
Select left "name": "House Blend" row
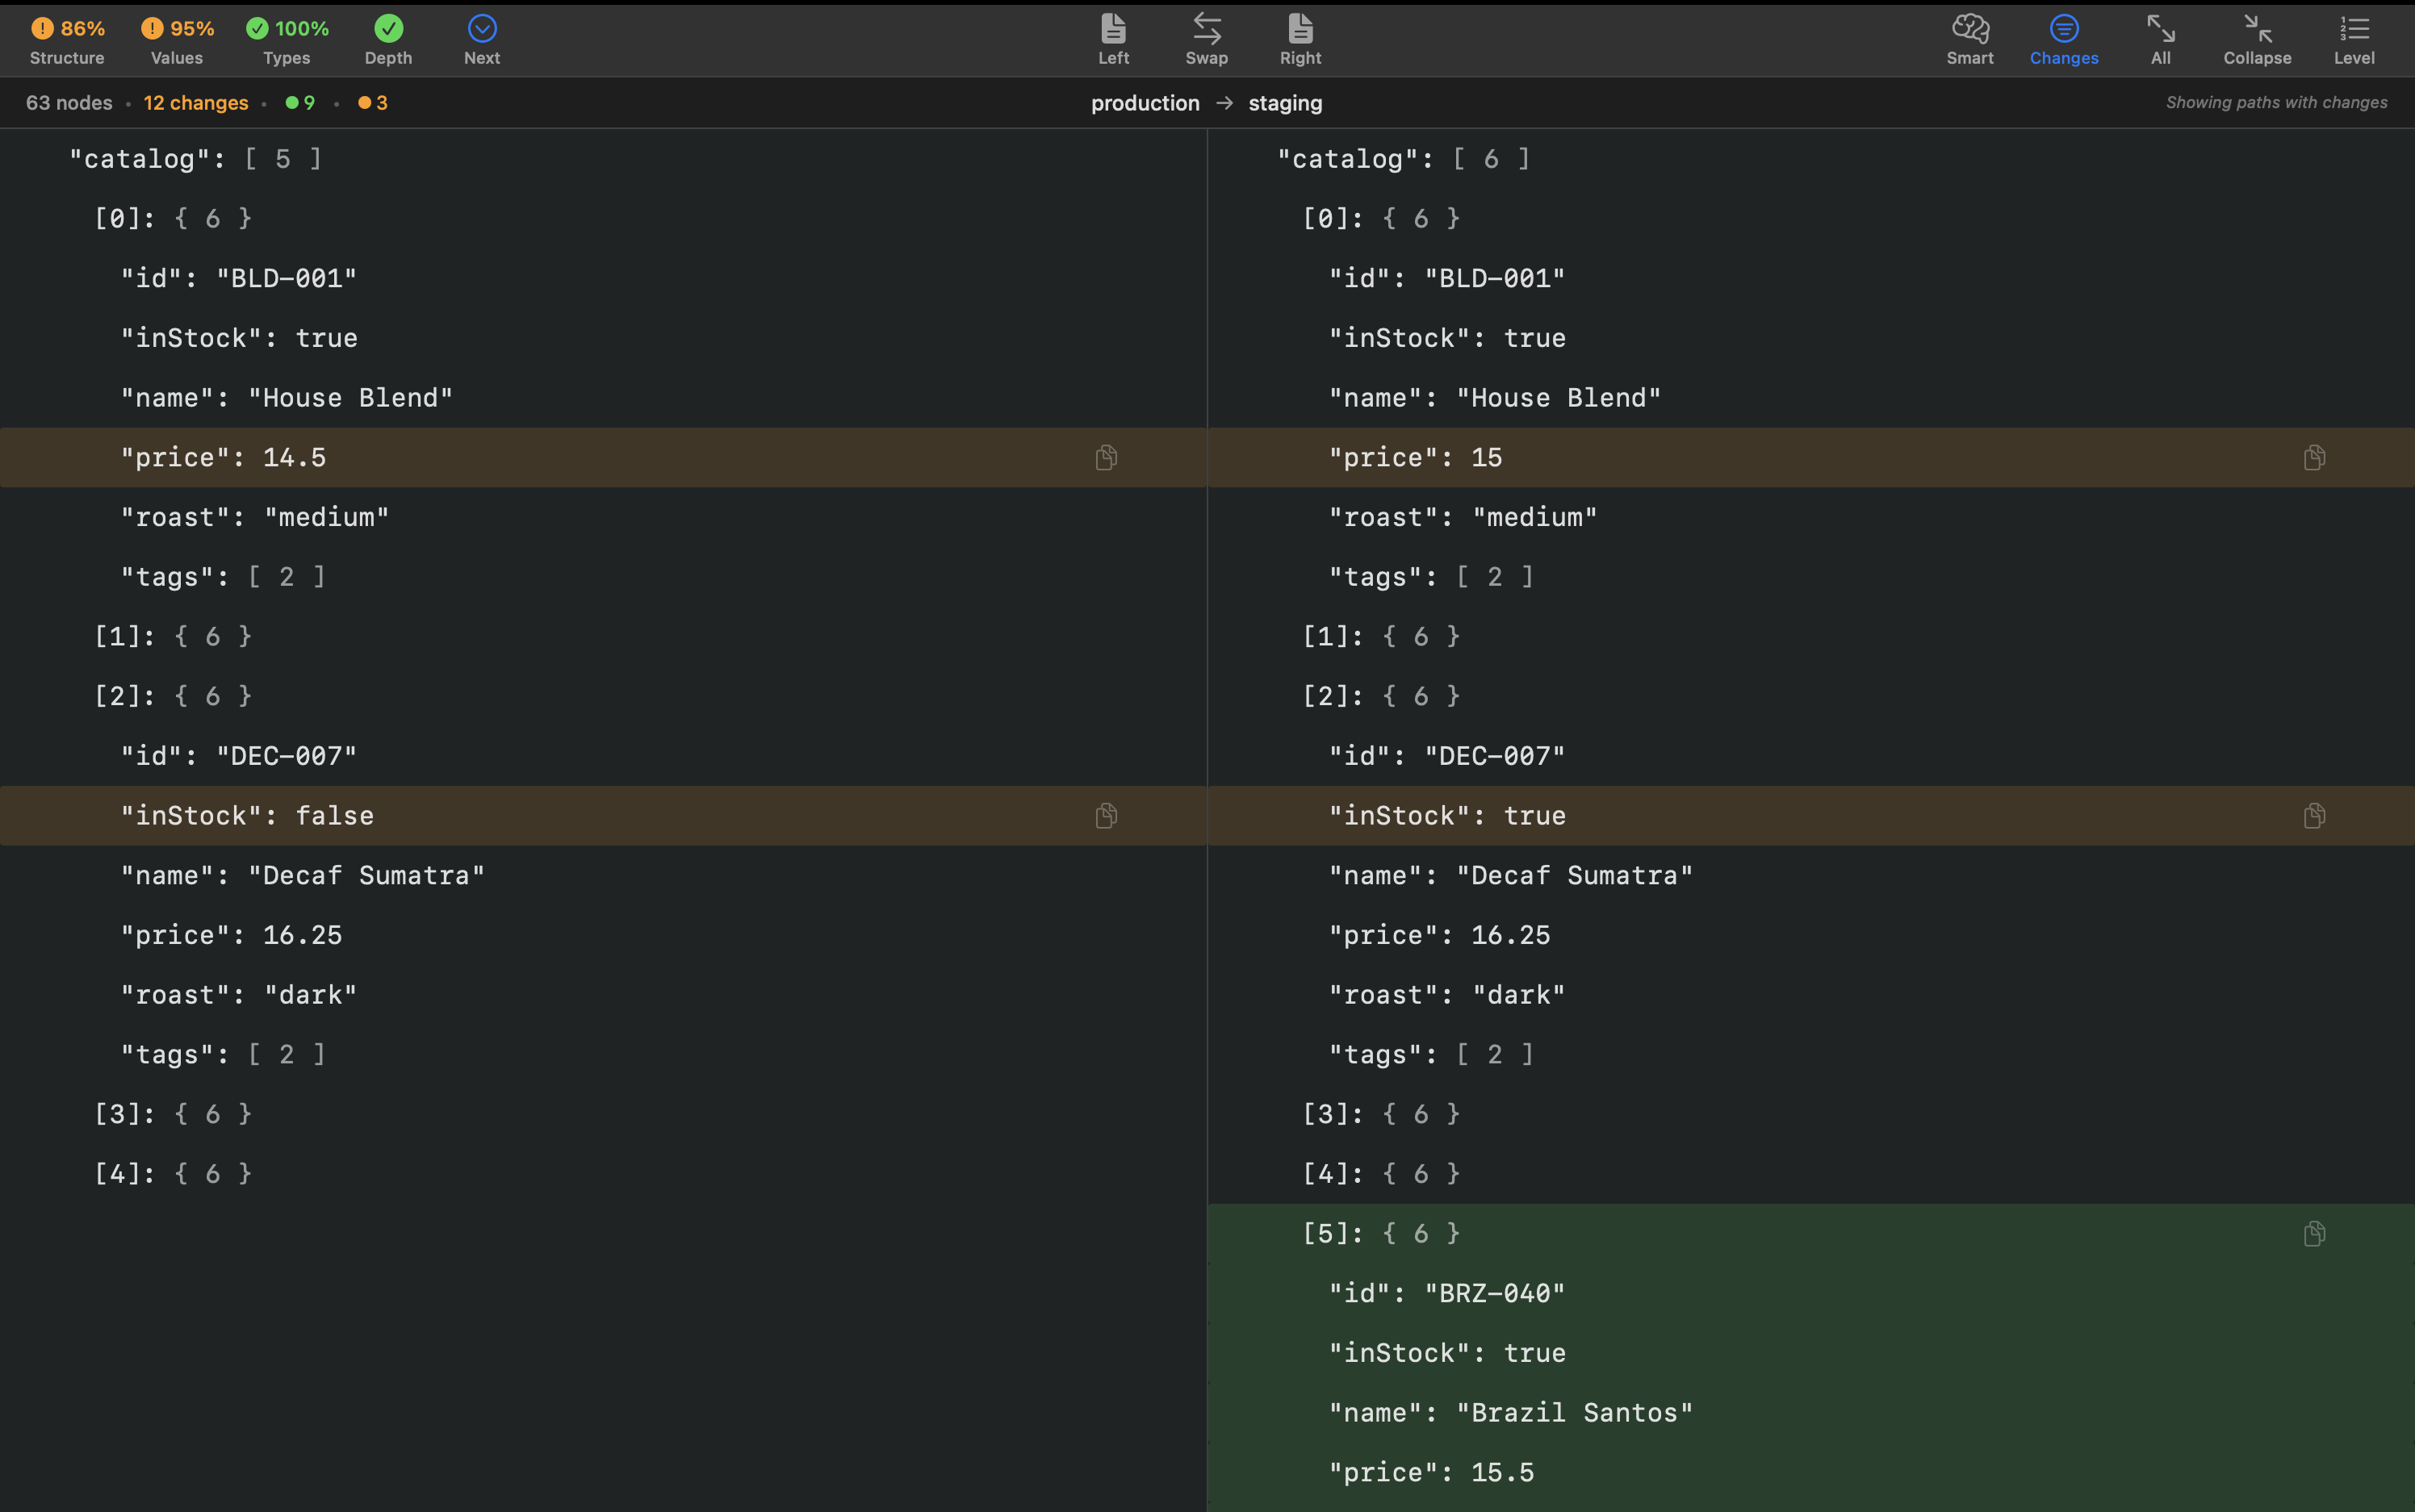coord(603,398)
